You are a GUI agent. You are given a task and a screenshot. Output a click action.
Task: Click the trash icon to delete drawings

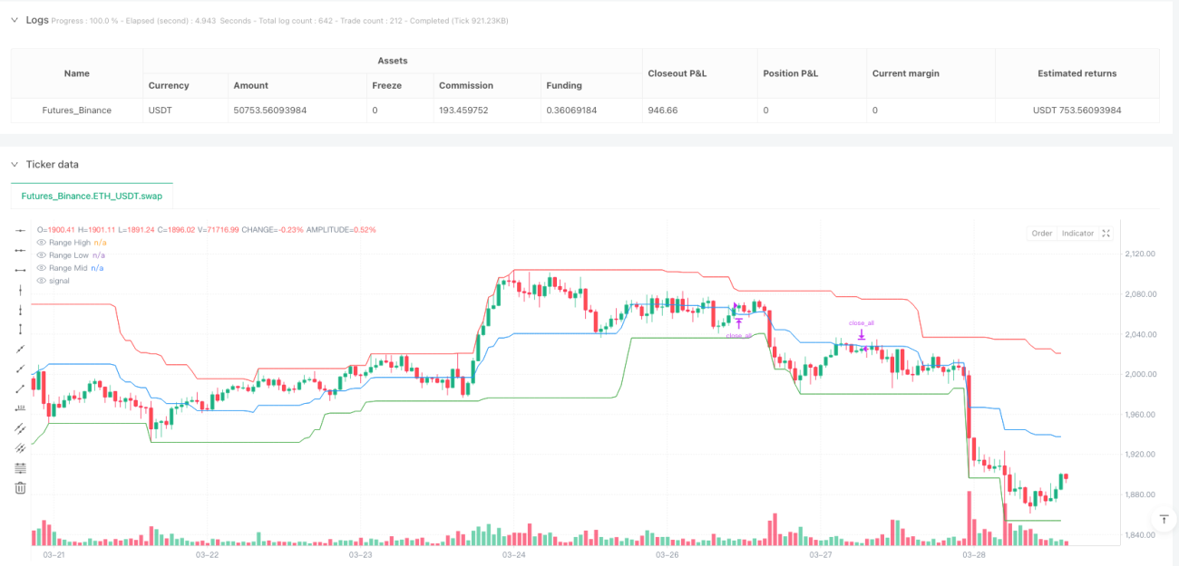point(20,488)
